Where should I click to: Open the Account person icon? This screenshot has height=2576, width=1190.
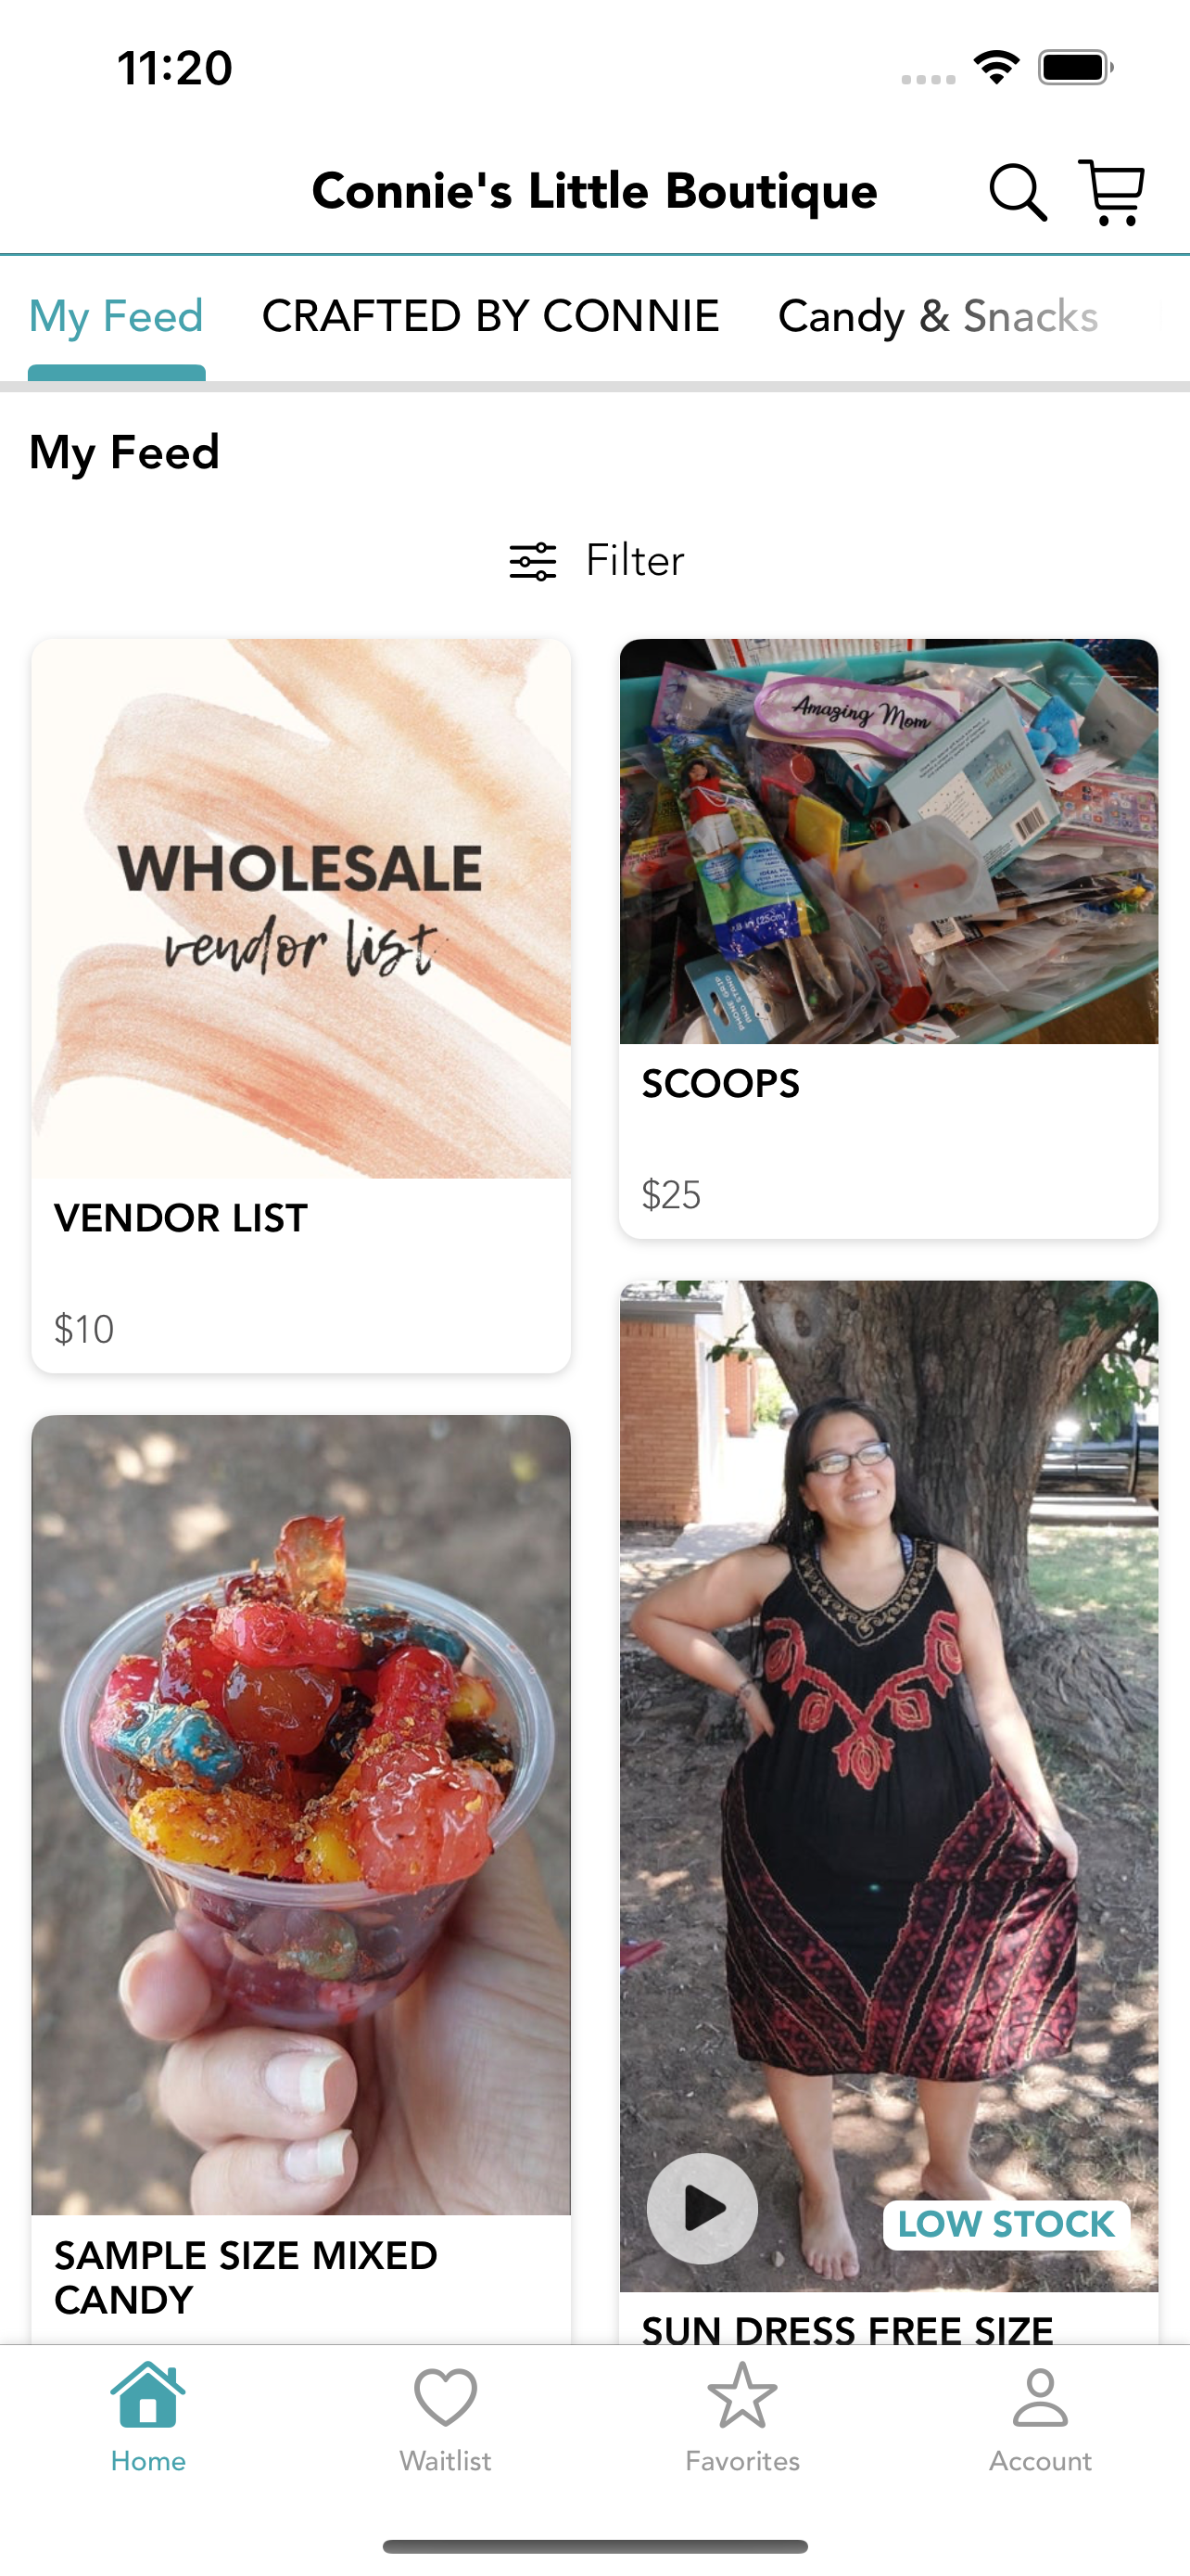[x=1040, y=2397]
